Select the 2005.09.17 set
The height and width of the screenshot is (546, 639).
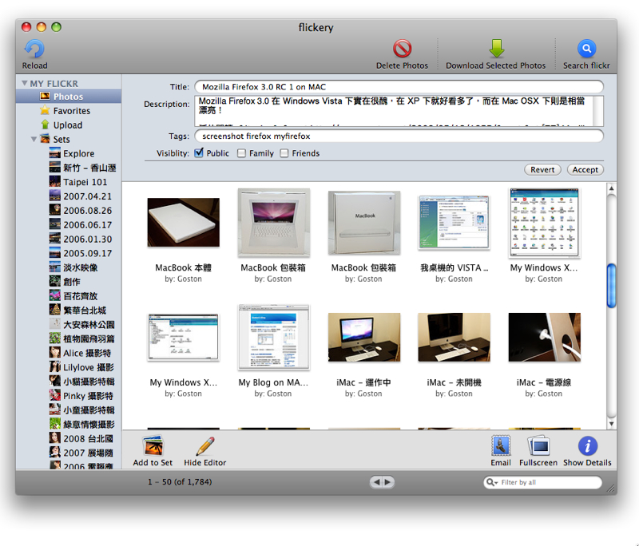coord(69,253)
